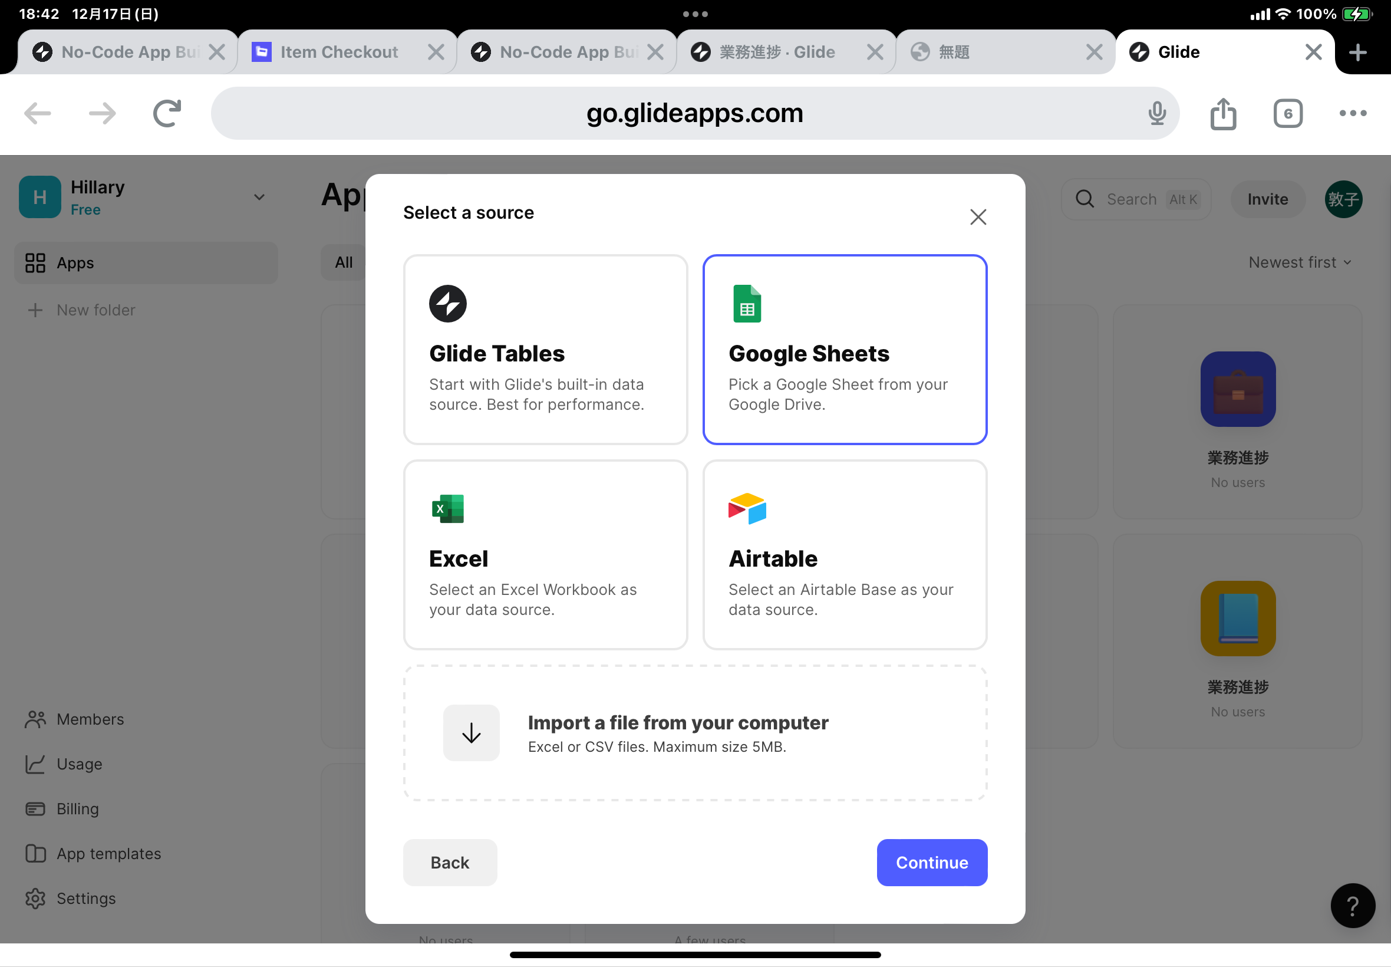Choose Google Sheets as data source
This screenshot has width=1391, height=967.
(844, 350)
